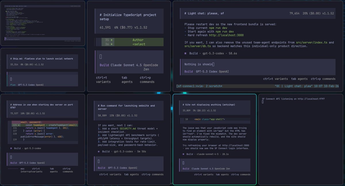Click the input containing 'Nothing is showin'

pos(258,67)
